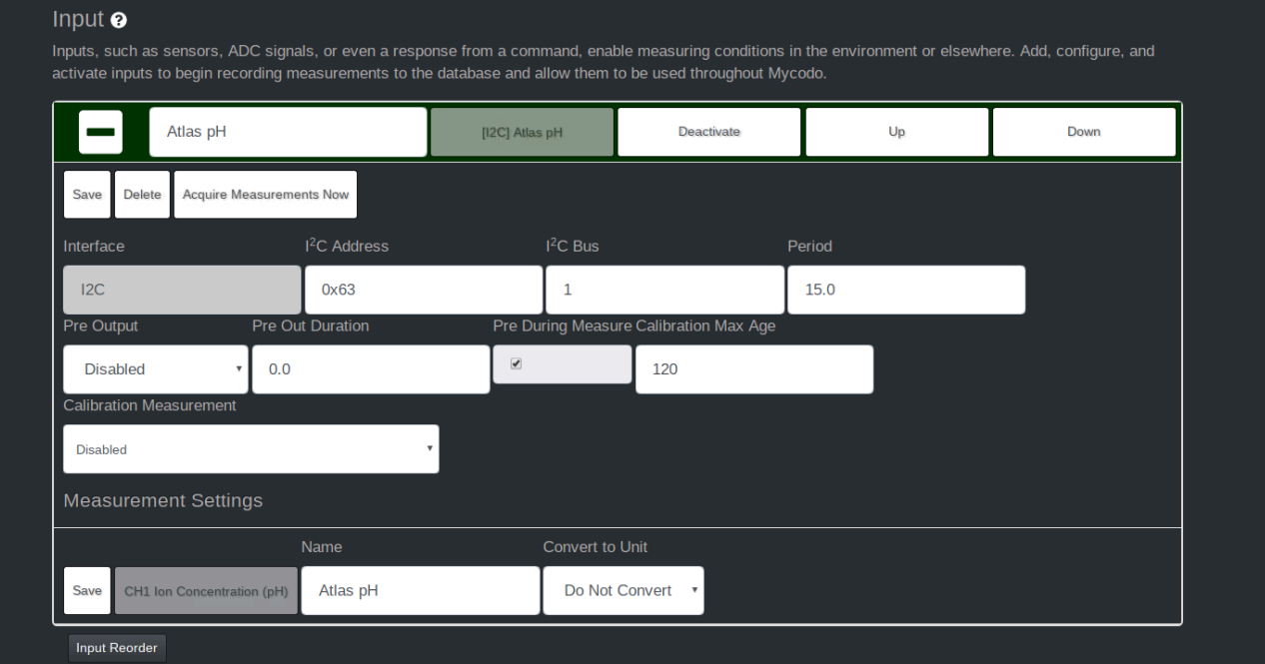Viewport: 1265px width, 664px height.
Task: Edit Calibration Max Age field 120
Action: 754,369
